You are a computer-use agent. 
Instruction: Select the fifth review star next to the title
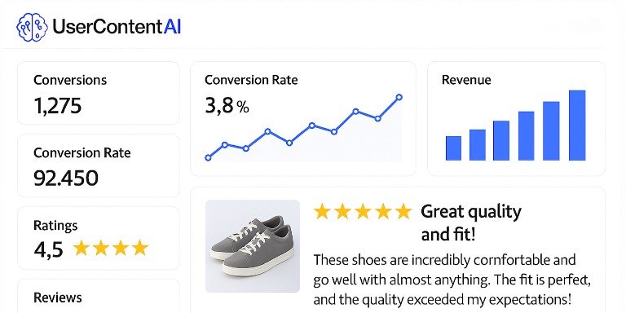[403, 211]
